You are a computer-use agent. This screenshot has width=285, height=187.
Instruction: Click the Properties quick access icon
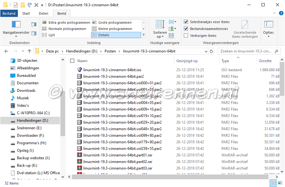(x=16, y=5)
